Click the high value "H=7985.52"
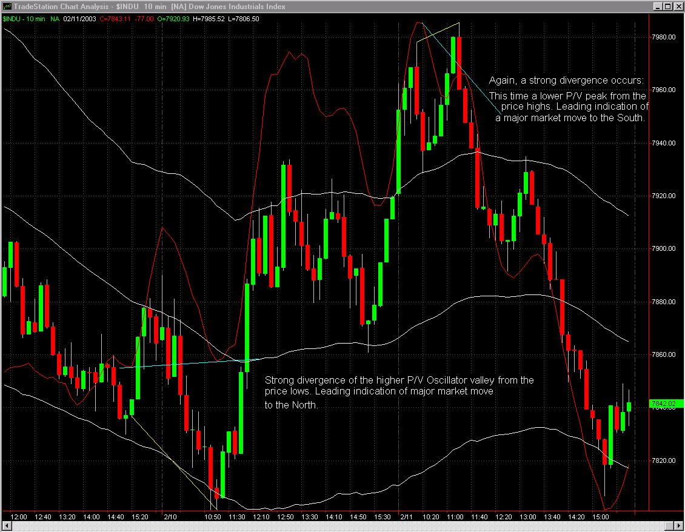Screen dimensions: 685x532 click(x=209, y=19)
